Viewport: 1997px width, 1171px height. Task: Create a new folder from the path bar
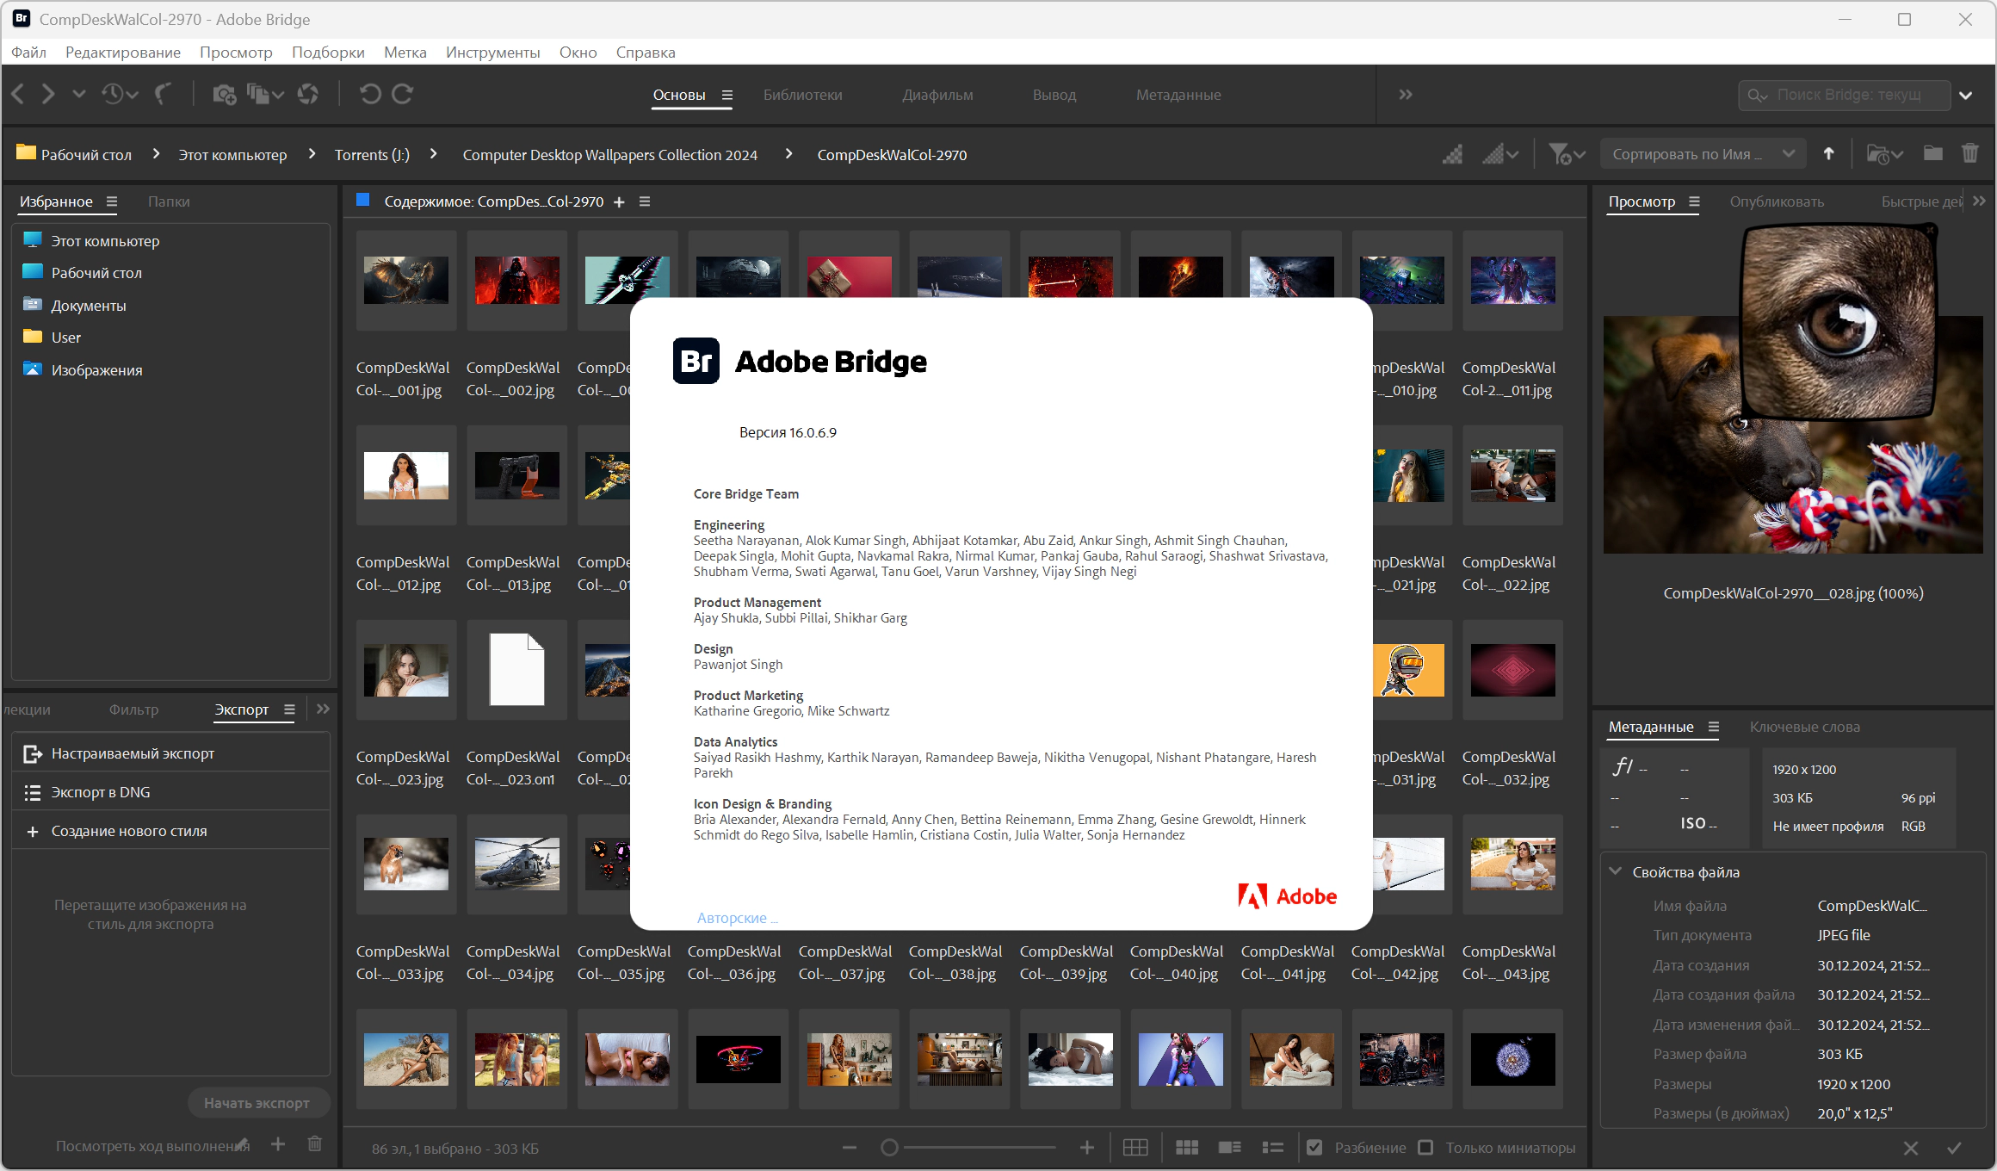point(1933,153)
